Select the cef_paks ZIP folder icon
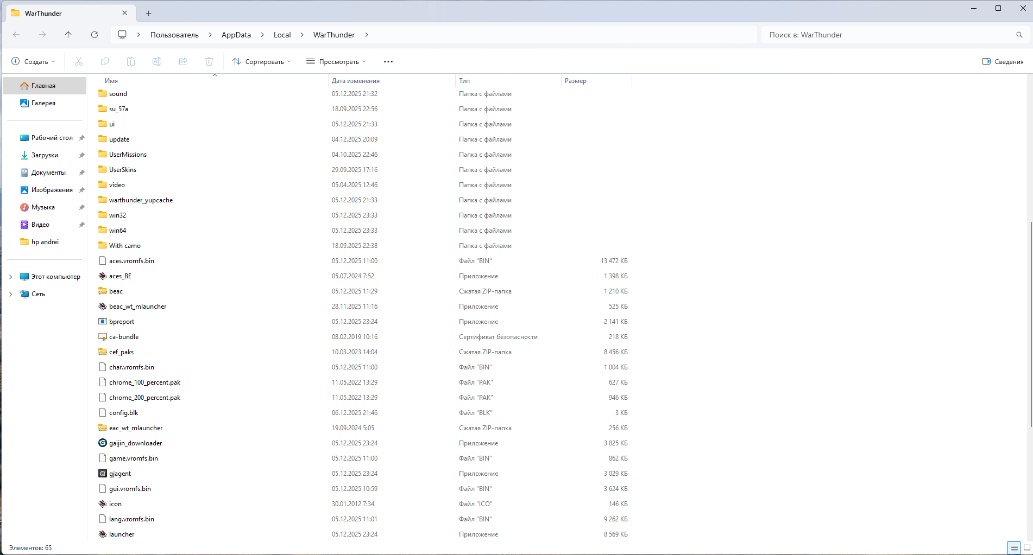The height and width of the screenshot is (555, 1033). tap(103, 352)
